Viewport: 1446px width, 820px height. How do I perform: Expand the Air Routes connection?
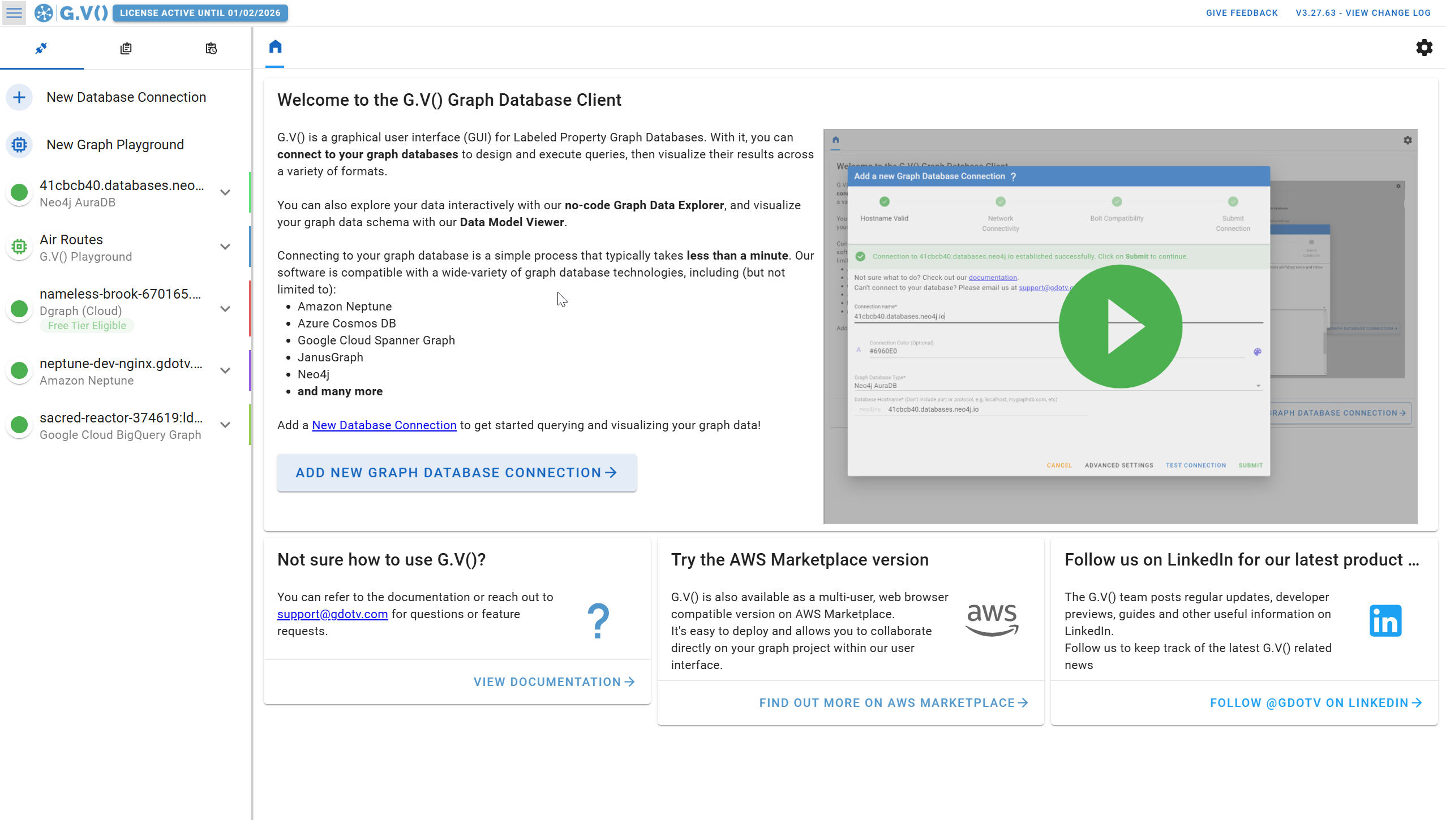(x=225, y=247)
